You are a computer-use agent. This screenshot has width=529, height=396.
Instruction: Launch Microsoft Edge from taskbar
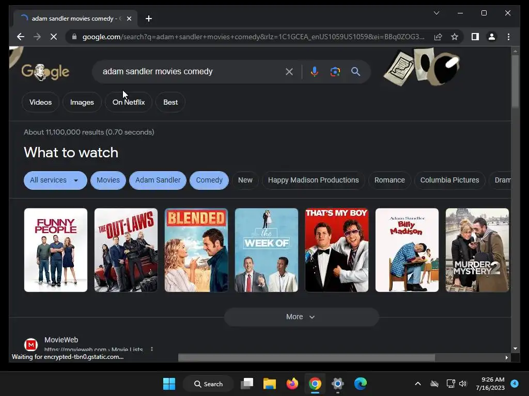[x=360, y=384]
